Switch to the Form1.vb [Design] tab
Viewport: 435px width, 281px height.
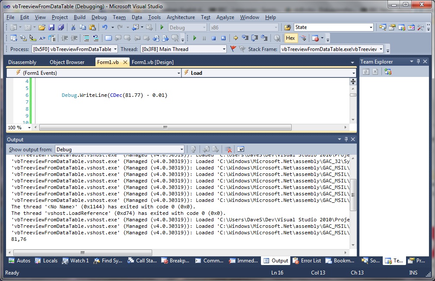pos(152,62)
